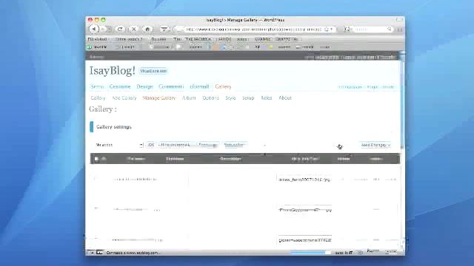Click the search engine icon beside the search field
The height and width of the screenshot is (266, 474).
(x=347, y=29)
